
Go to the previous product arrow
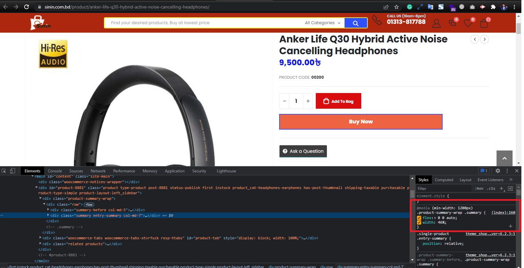(475, 39)
